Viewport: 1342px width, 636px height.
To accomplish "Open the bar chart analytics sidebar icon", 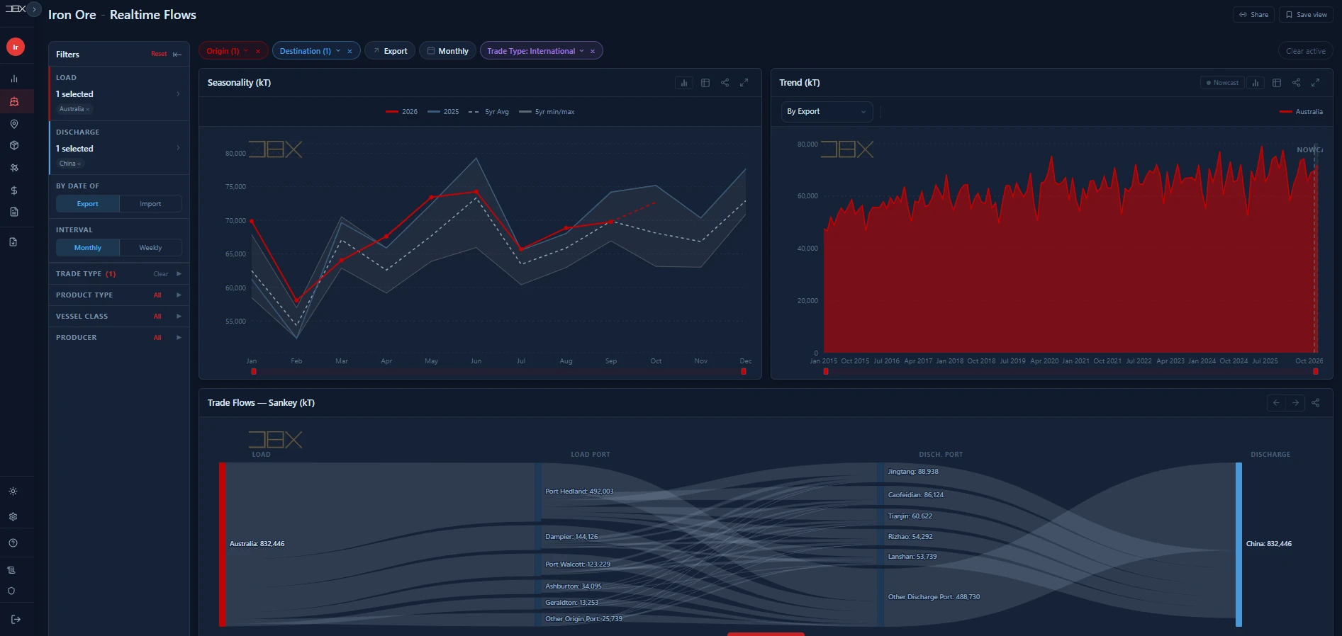I will (x=14, y=79).
